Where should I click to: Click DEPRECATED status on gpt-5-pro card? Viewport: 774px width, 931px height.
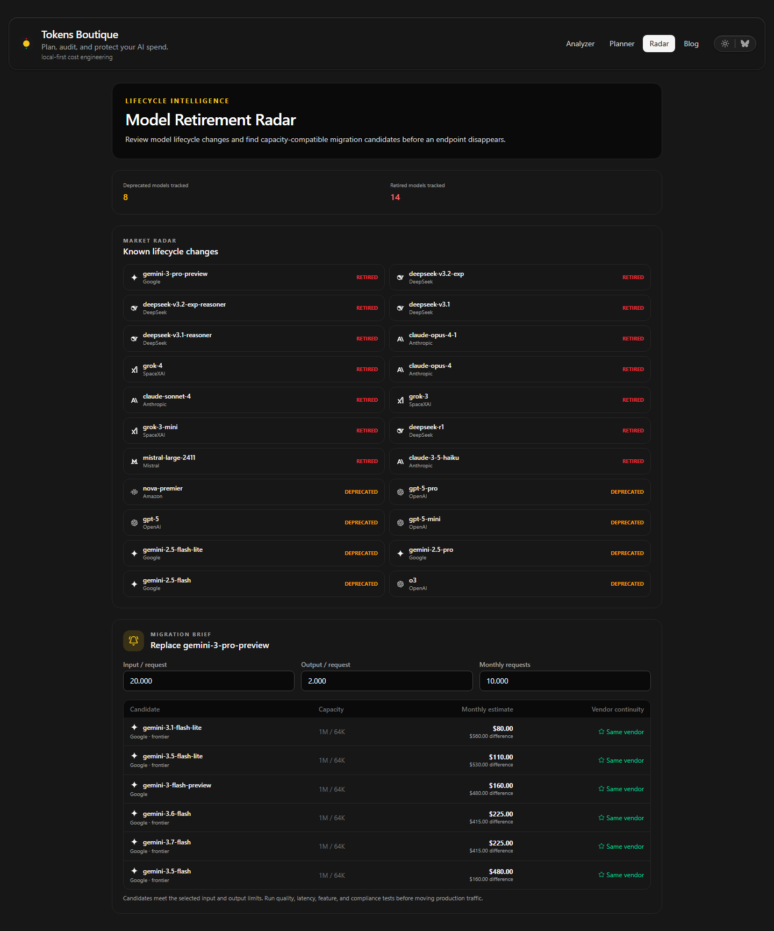coord(627,492)
